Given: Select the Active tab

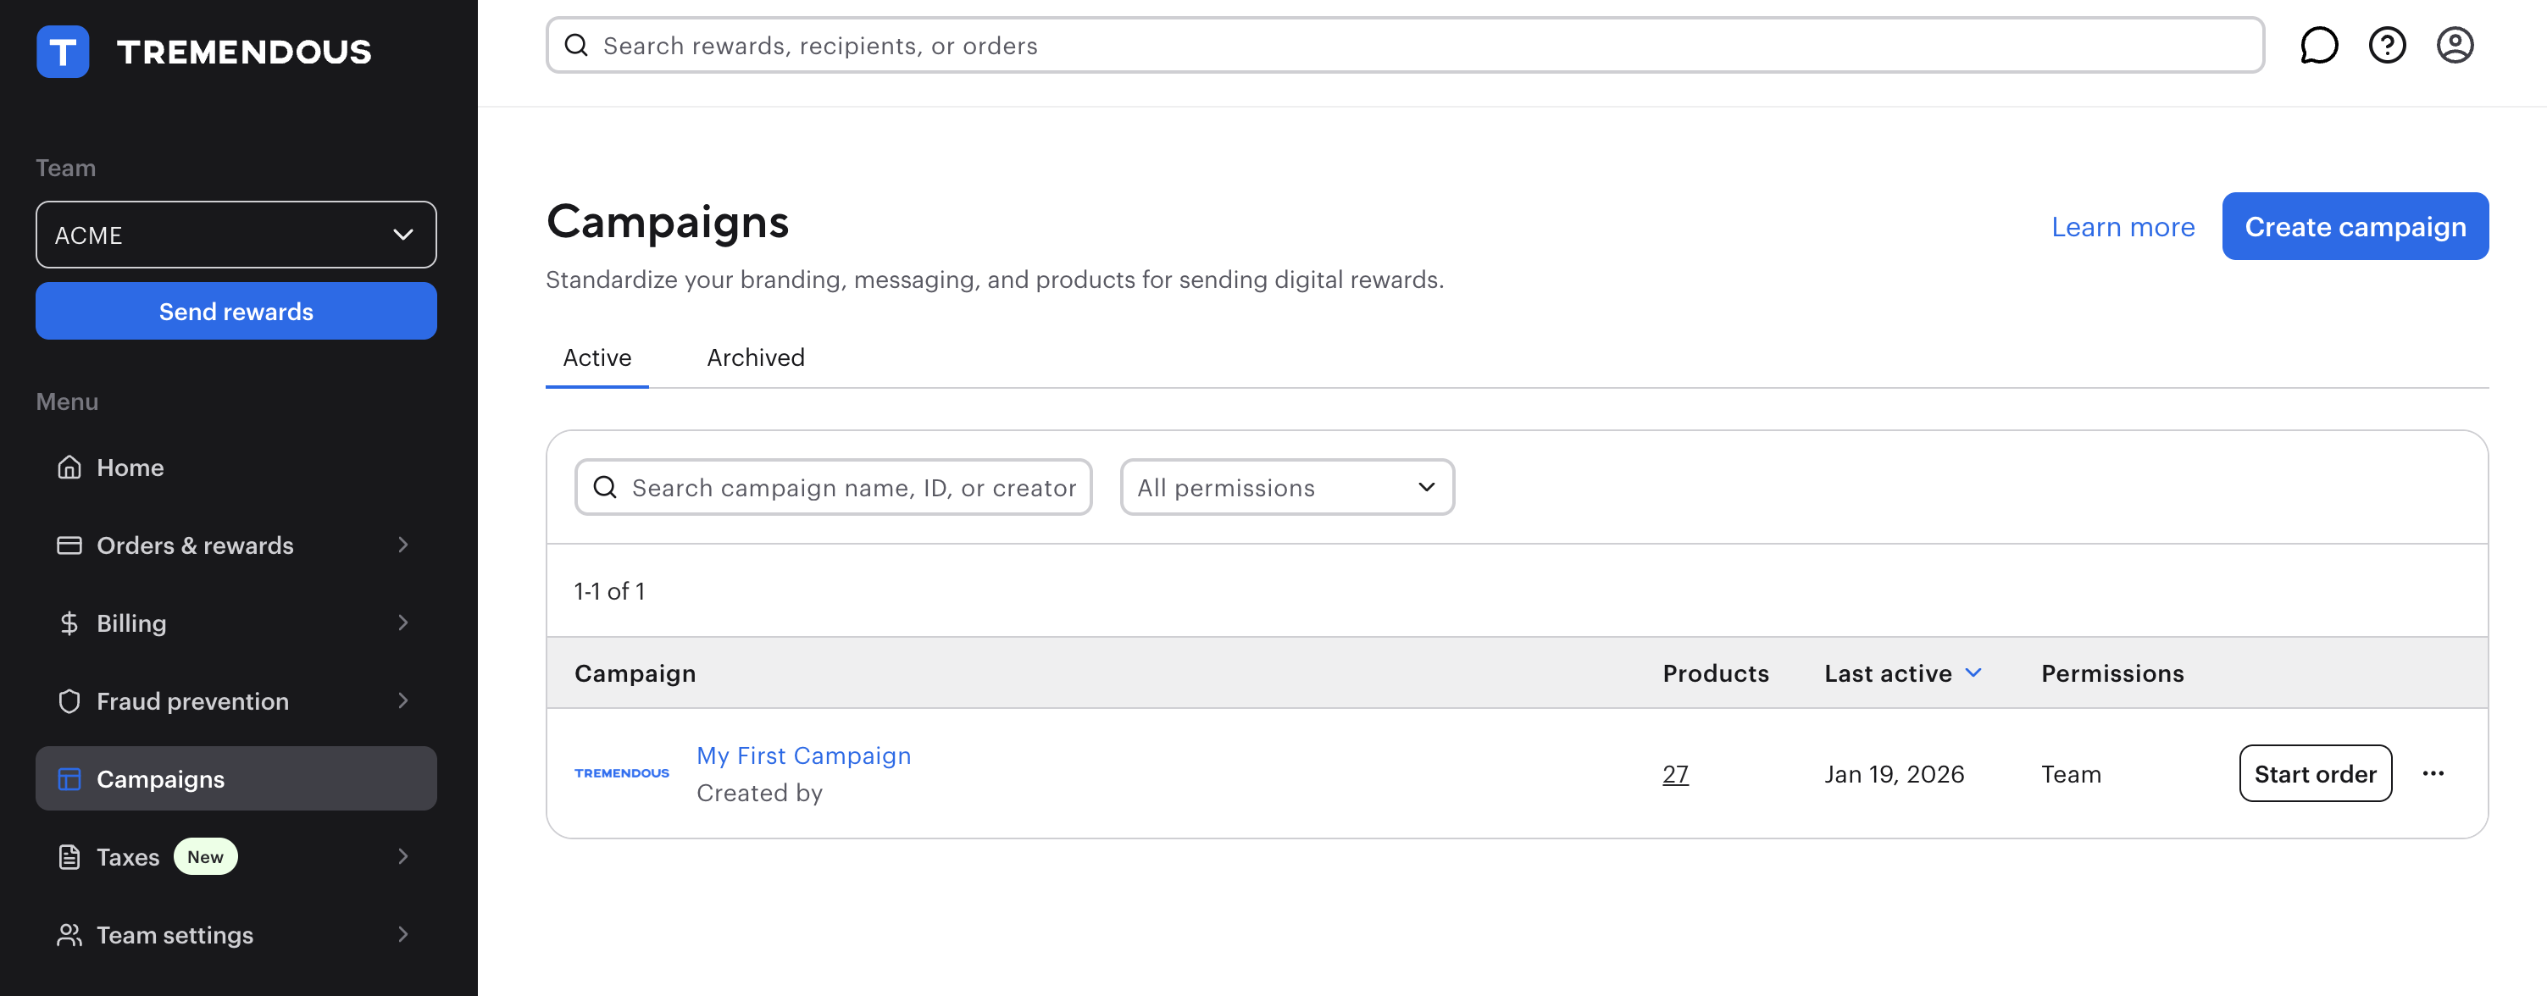Looking at the screenshot, I should 597,357.
